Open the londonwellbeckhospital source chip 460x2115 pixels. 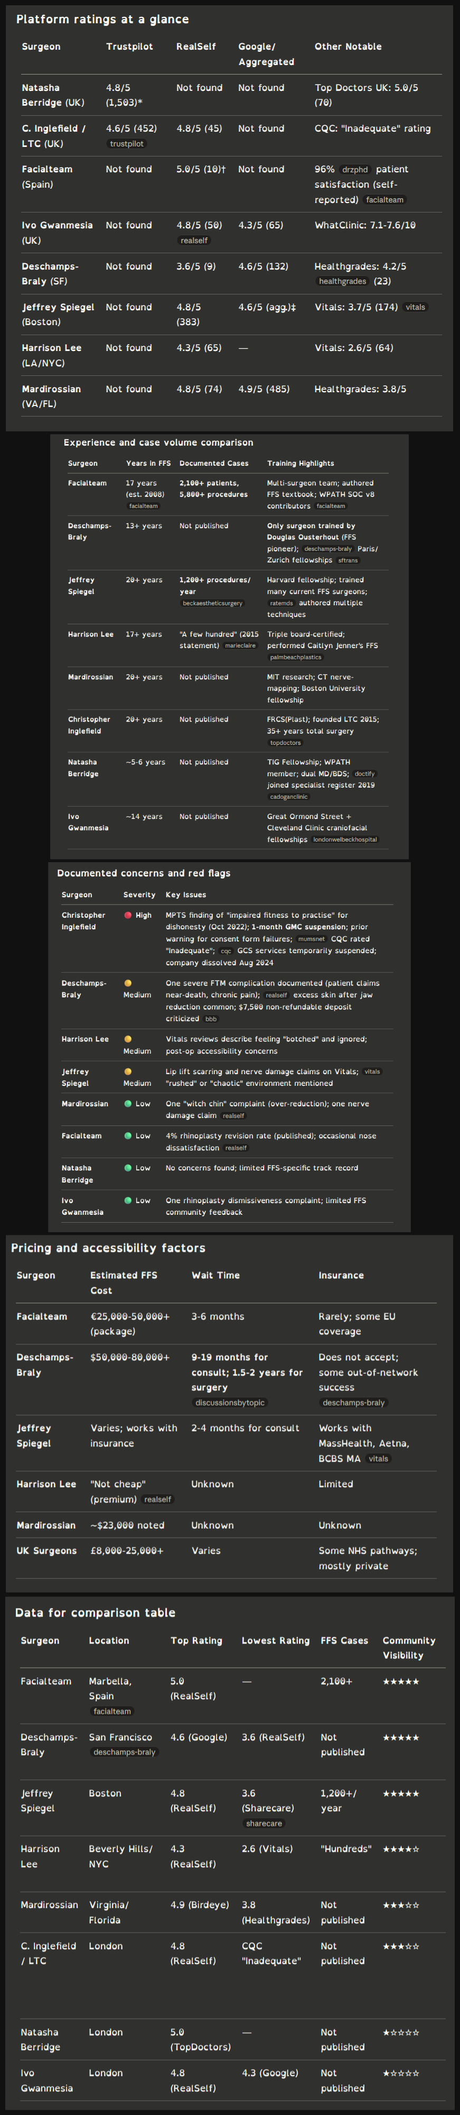344,840
